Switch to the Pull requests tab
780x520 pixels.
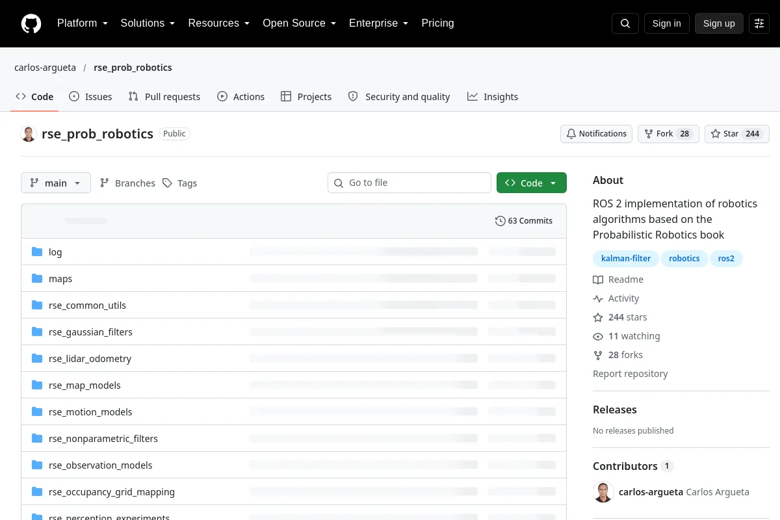164,97
